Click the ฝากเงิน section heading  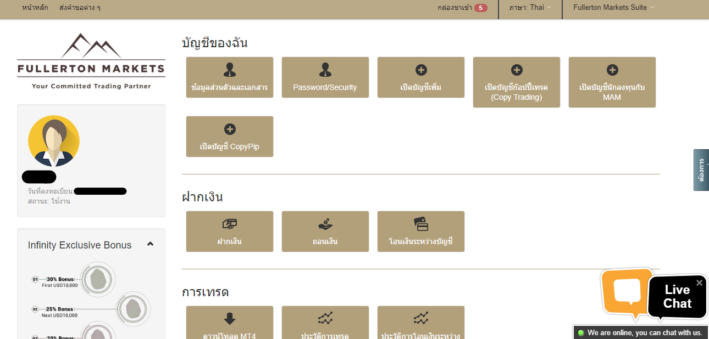[x=202, y=197]
